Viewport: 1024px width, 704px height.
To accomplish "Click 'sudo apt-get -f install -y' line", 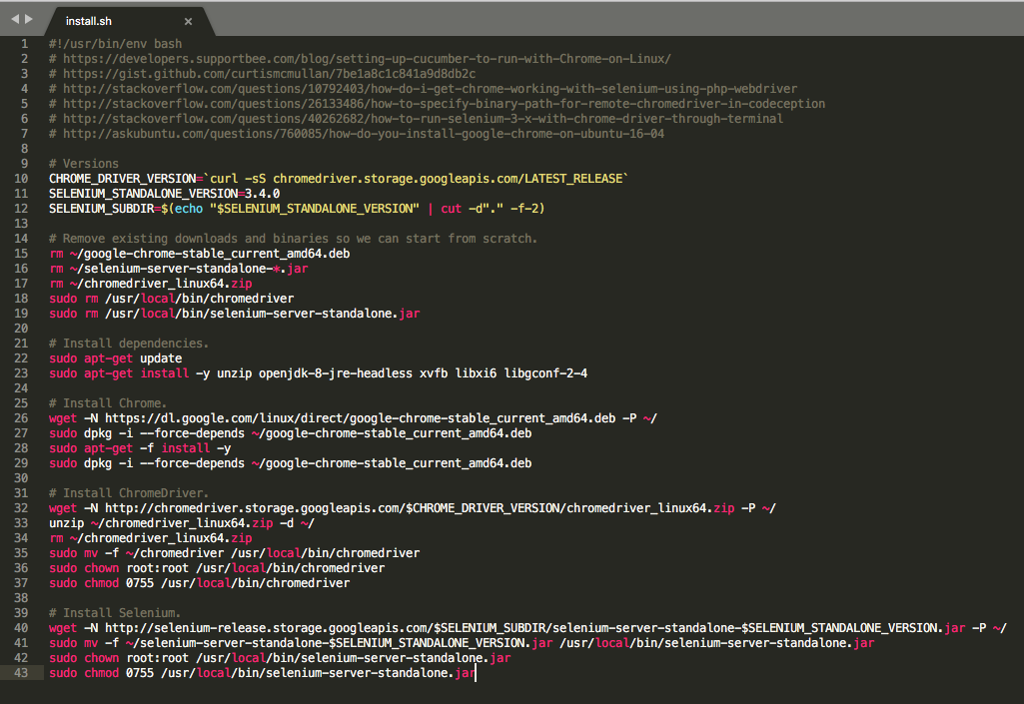I will pos(141,448).
